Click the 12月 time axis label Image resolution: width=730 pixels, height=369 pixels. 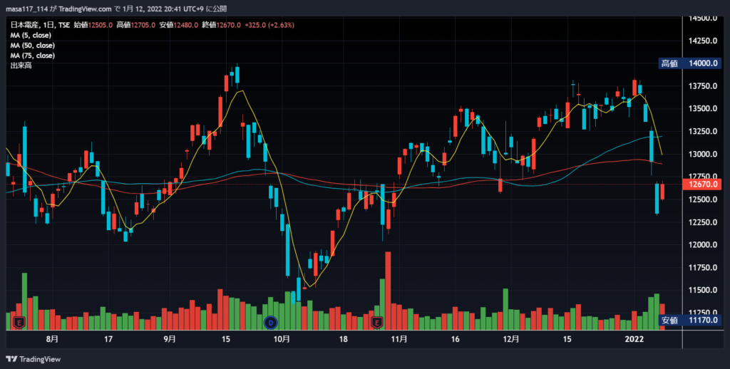(x=511, y=339)
